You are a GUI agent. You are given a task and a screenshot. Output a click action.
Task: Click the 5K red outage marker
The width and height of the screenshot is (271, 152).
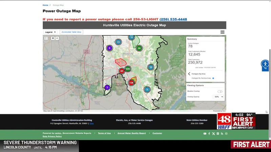coord(122,71)
